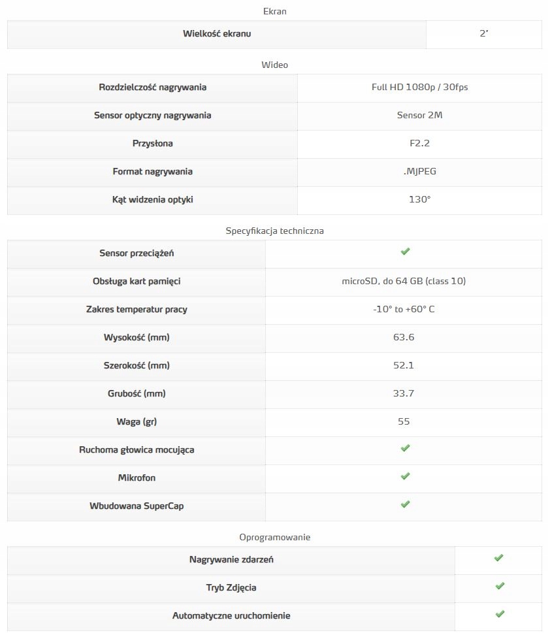Click the Zakres temperatur pracy label
The width and height of the screenshot is (548, 635).
pyautogui.click(x=137, y=310)
